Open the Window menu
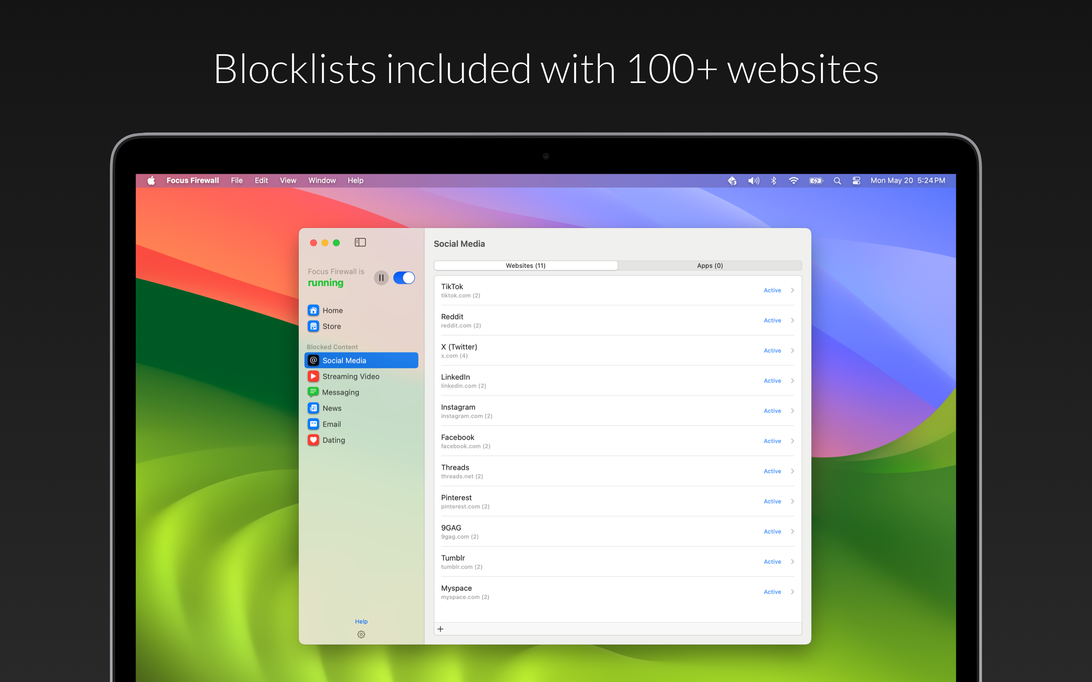This screenshot has width=1092, height=682. pyautogui.click(x=322, y=180)
